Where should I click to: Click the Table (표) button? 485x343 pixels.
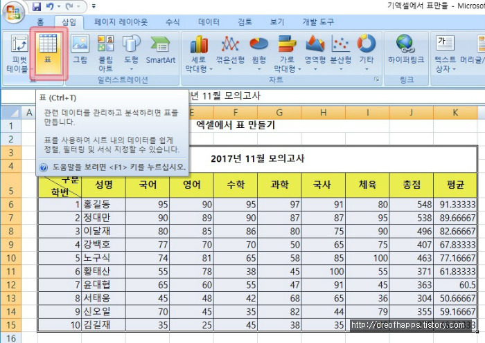coord(48,54)
